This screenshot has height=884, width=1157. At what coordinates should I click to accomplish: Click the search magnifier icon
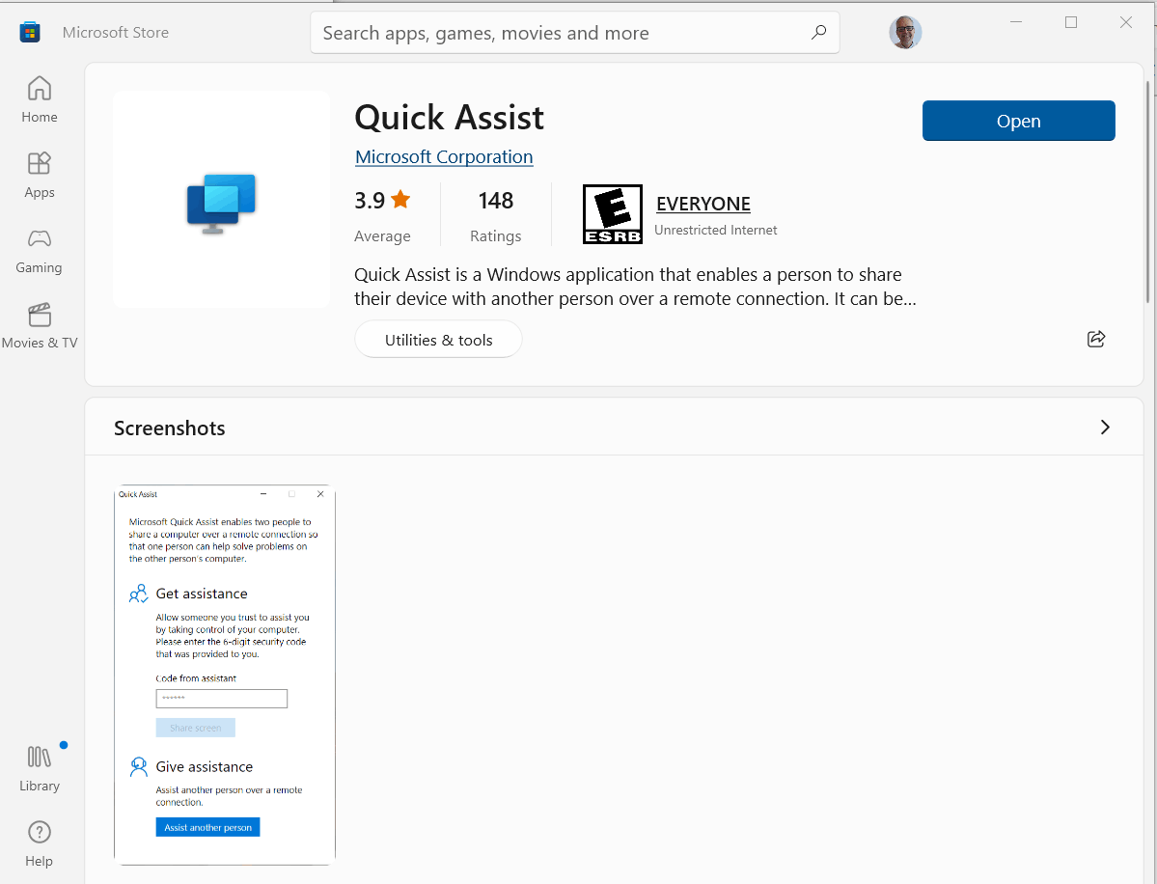[818, 33]
